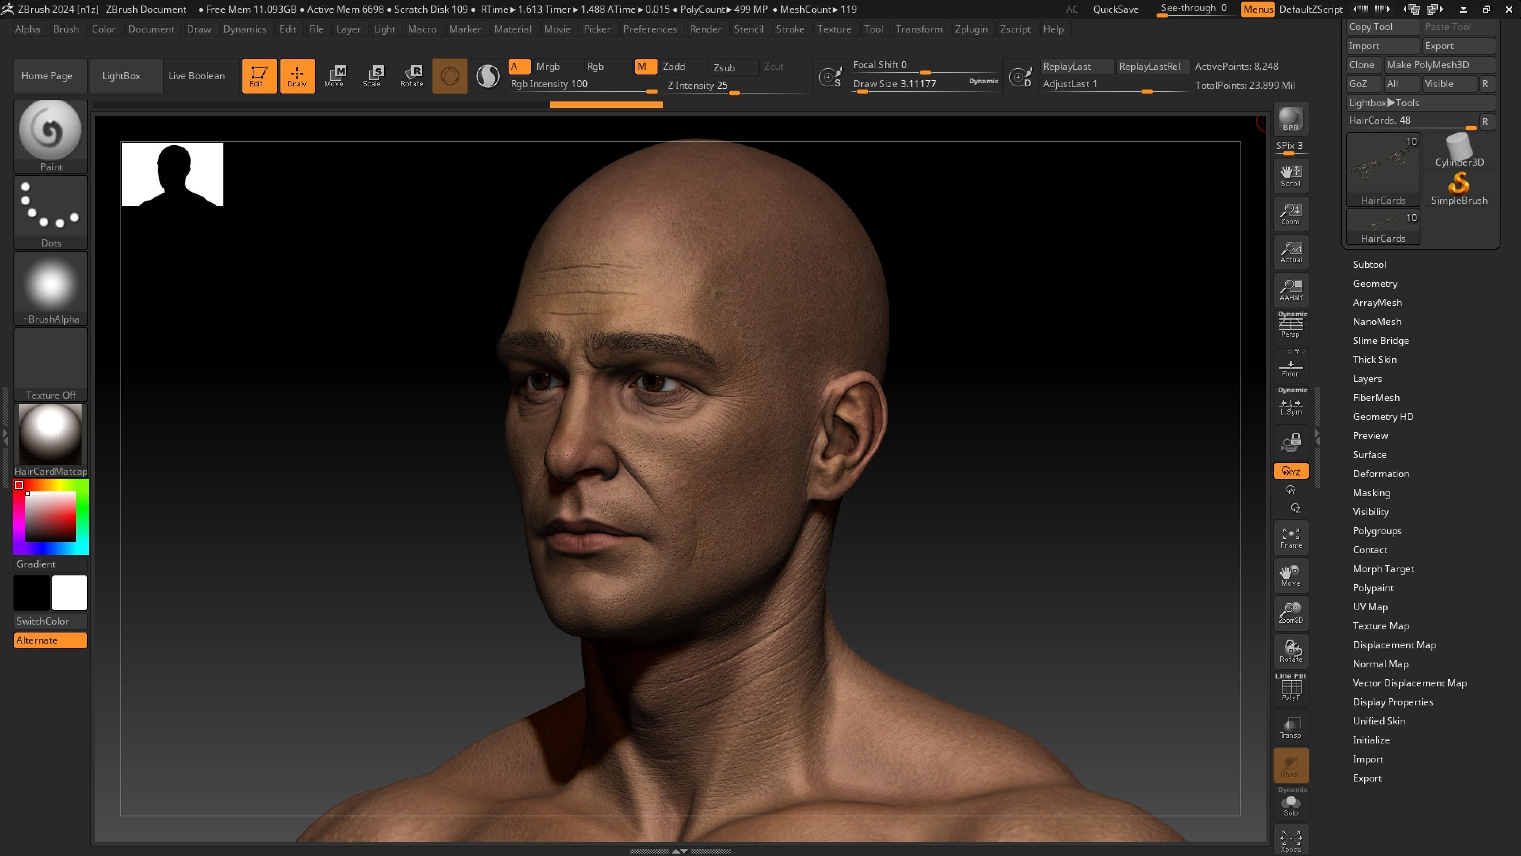
Task: Toggle Solo mode
Action: 1291,803
